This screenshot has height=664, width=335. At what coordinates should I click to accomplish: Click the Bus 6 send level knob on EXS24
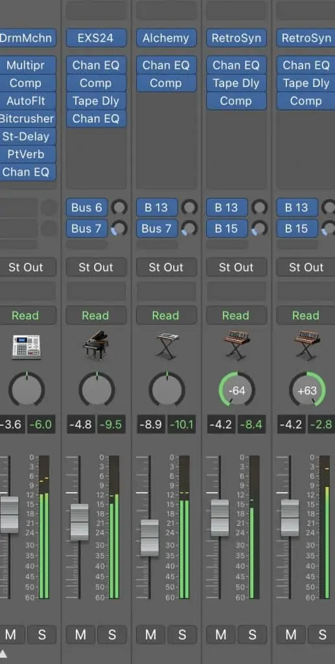[x=119, y=207]
